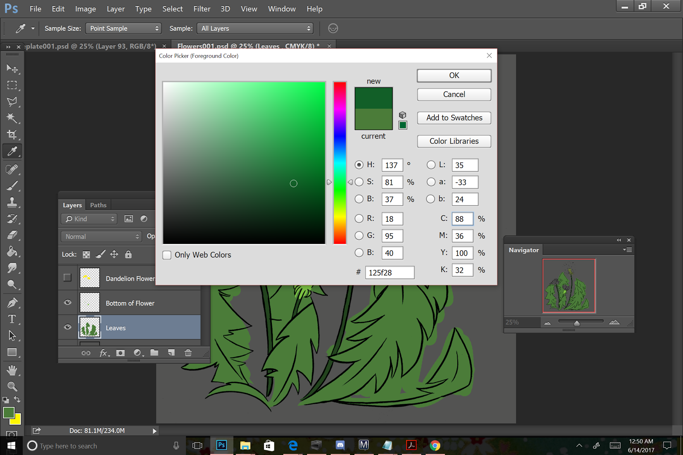The image size is (683, 455).
Task: Enable the Only Web Colors checkbox
Action: pos(167,255)
